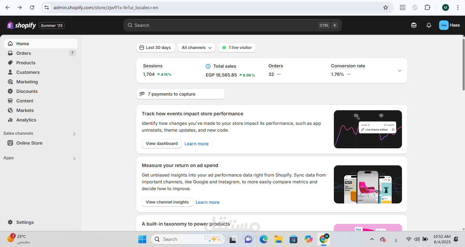Open the Chrome three-dot menu
465x247 pixels.
(458, 7)
